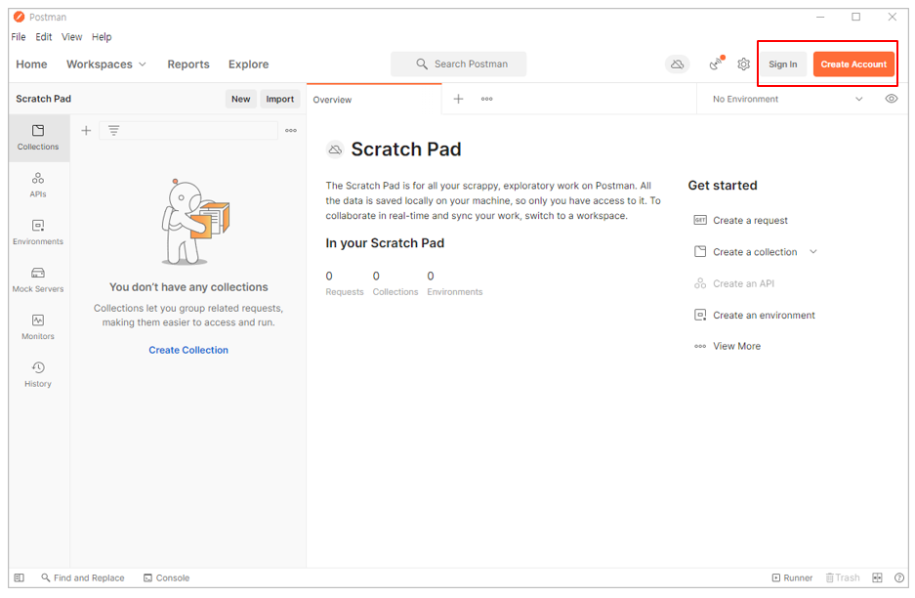Open the Trash in the status bar
This screenshot has width=915, height=598.
(843, 577)
